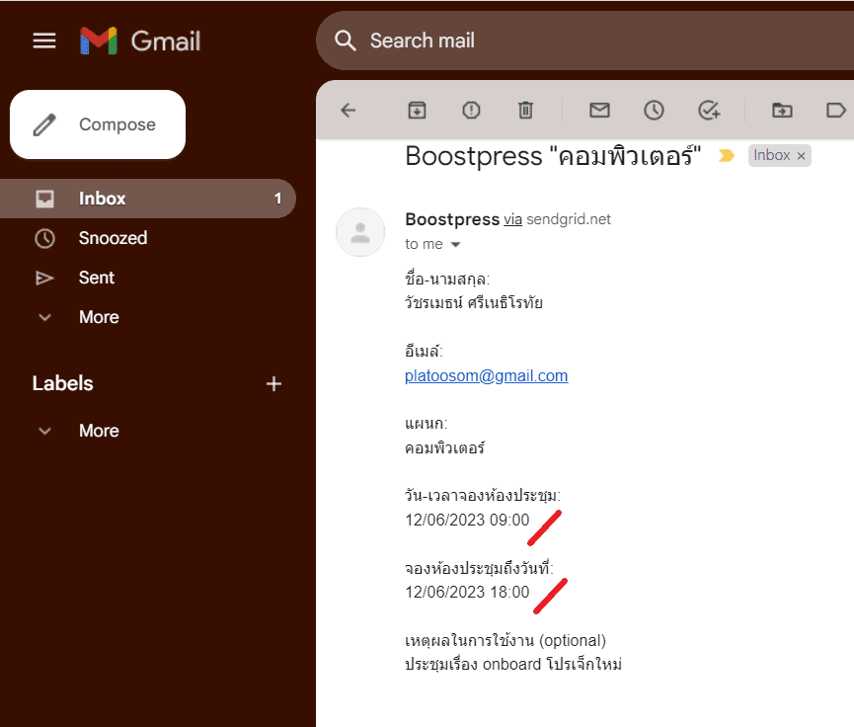Delete the email with trash icon
The image size is (854, 727).
(525, 111)
